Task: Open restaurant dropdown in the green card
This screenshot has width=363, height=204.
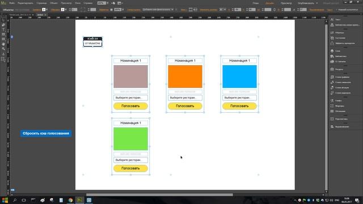Action: 130,160
